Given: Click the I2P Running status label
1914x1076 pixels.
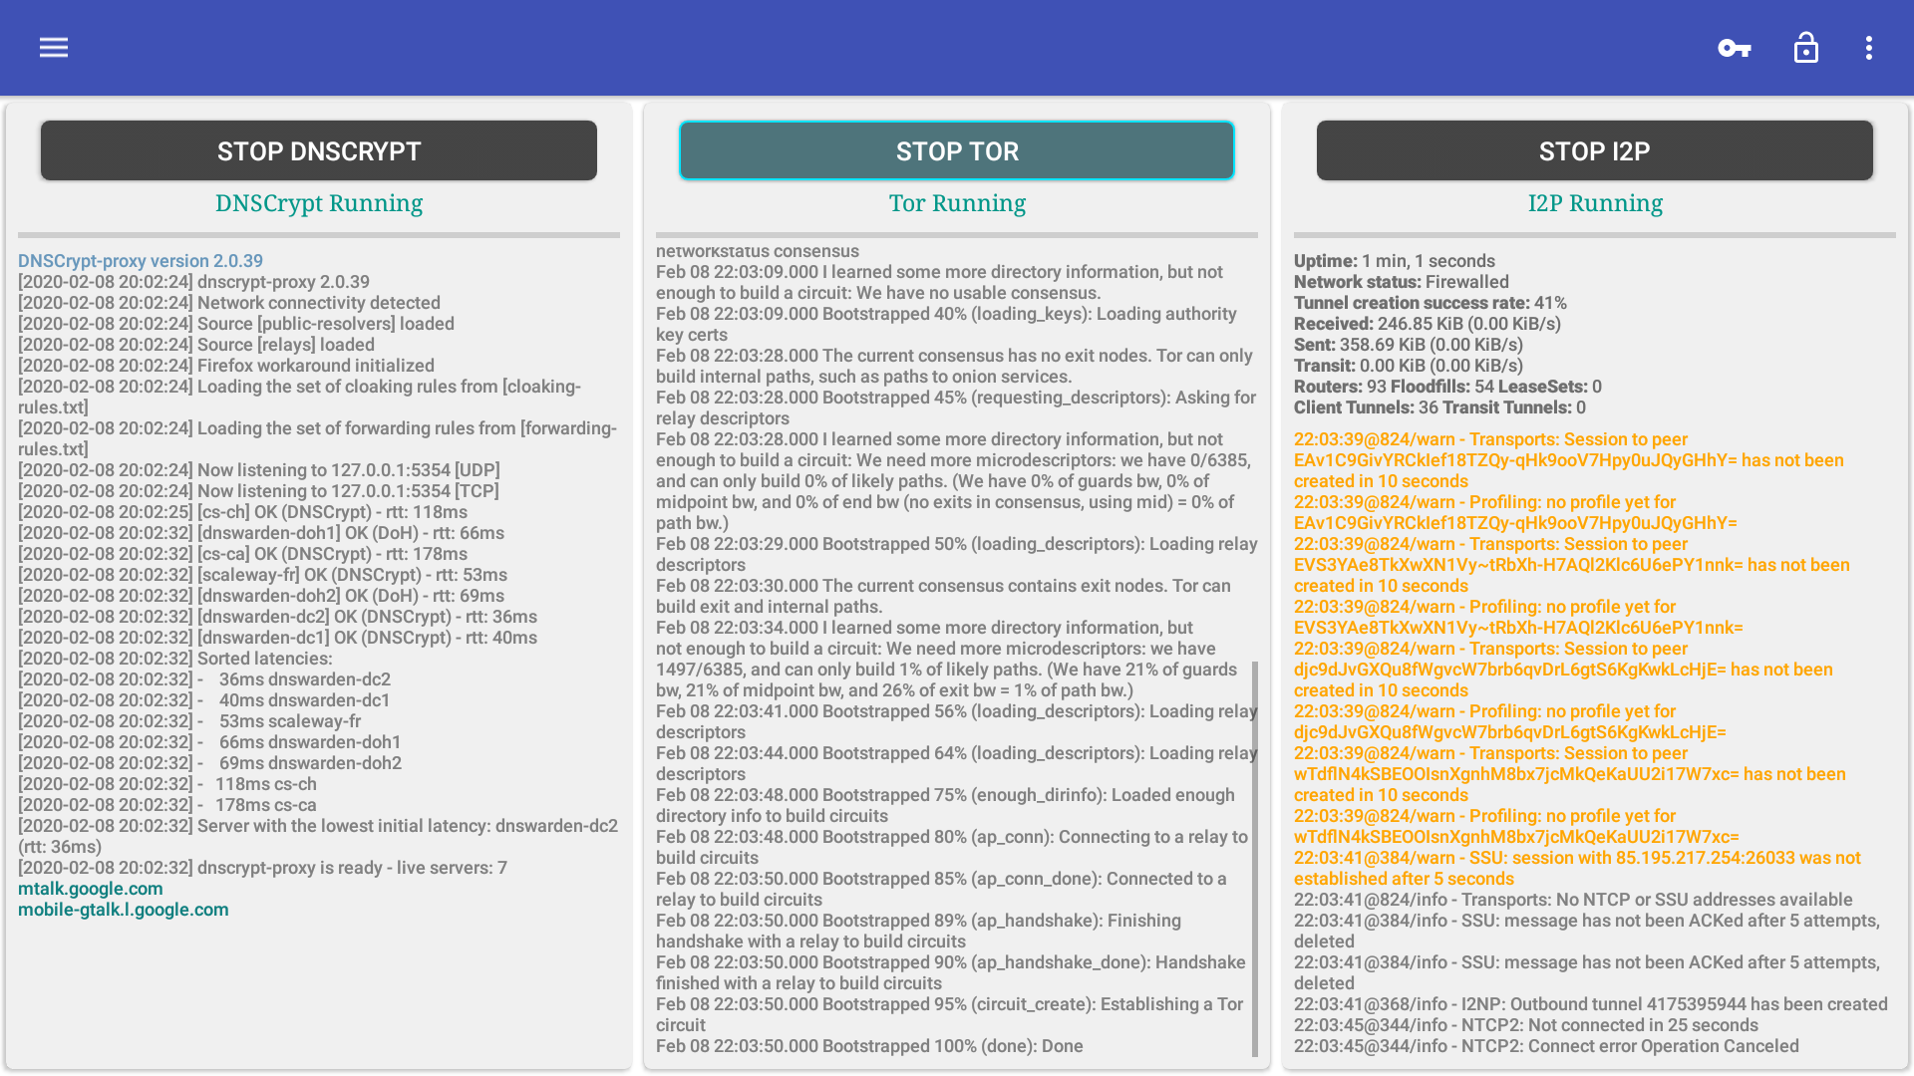Looking at the screenshot, I should click(x=1595, y=203).
